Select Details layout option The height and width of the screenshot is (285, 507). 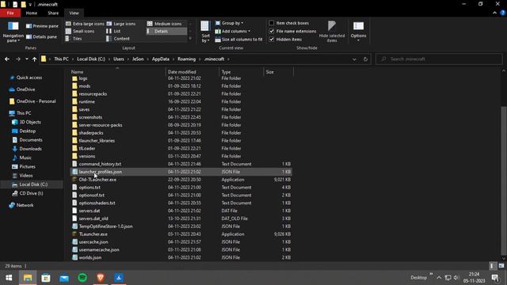166,31
